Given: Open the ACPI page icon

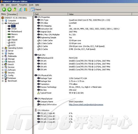Looking at the screenshot, I should tap(9, 45).
